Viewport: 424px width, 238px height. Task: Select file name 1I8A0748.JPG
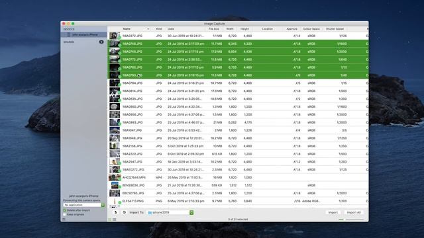point(132,44)
